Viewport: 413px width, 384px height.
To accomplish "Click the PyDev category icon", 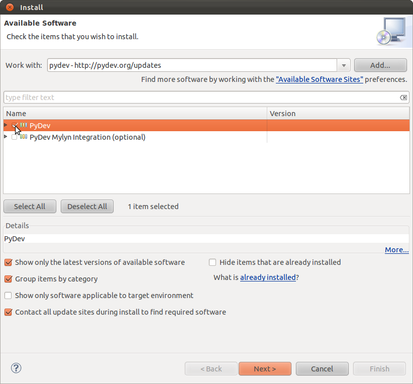I will point(24,126).
